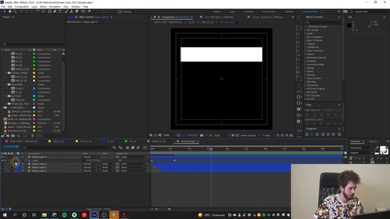Expand the Animation Presets category

305,27
